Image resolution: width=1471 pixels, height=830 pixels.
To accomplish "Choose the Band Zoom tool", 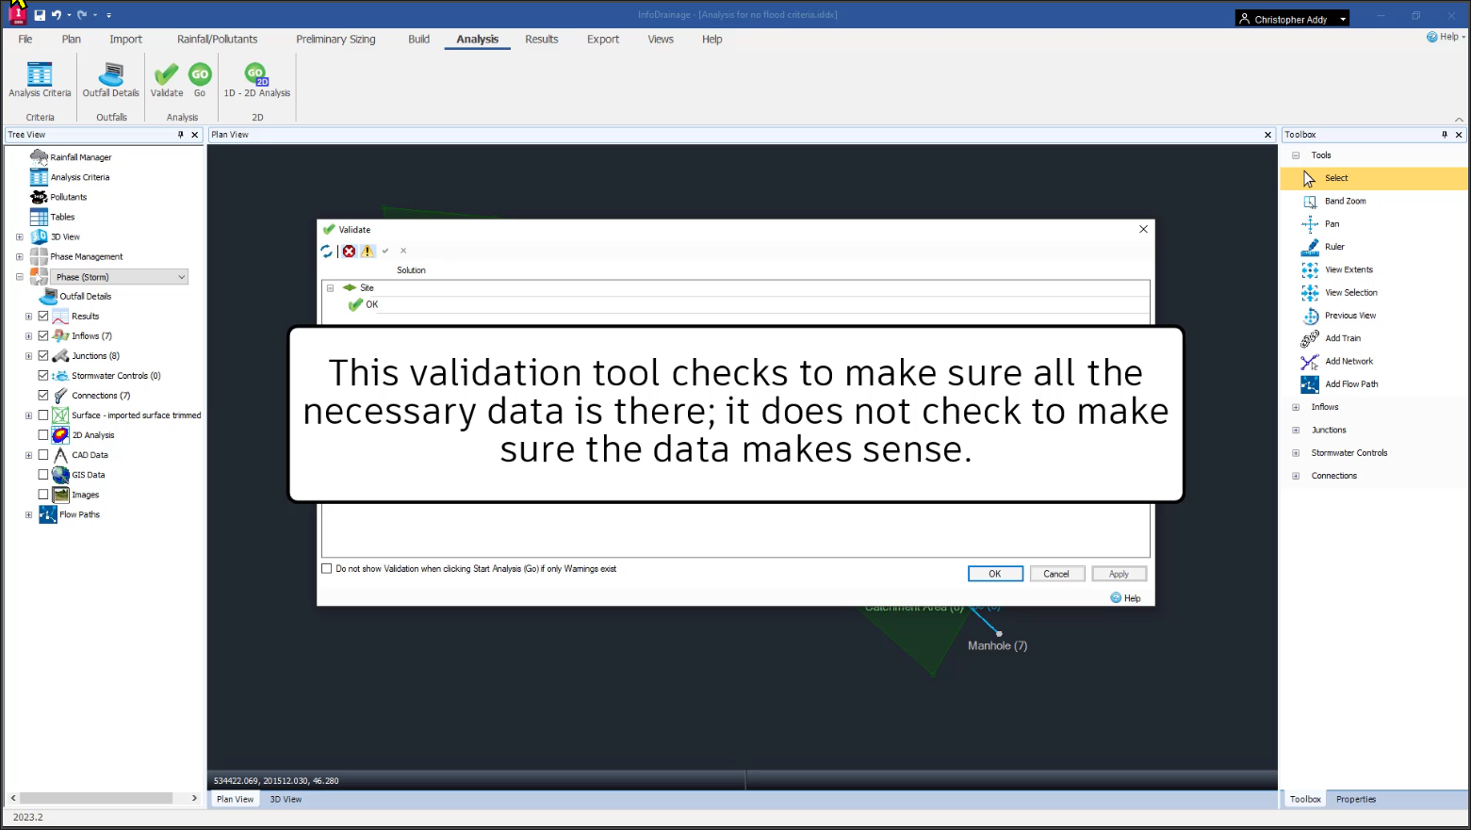I will click(x=1345, y=201).
